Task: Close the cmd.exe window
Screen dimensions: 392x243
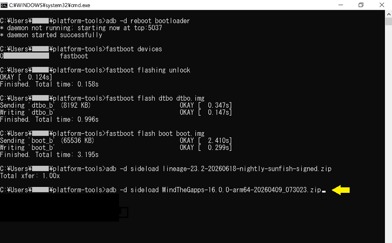Action: pos(381,5)
